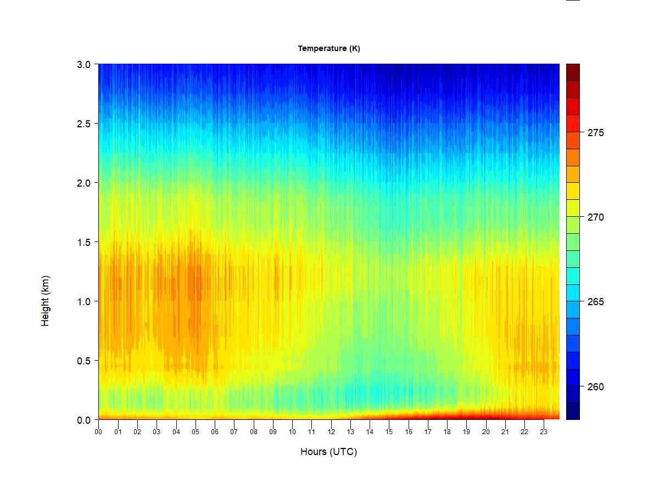Click the hour tick label 11
Screen dimensions: 659x494
(x=311, y=431)
